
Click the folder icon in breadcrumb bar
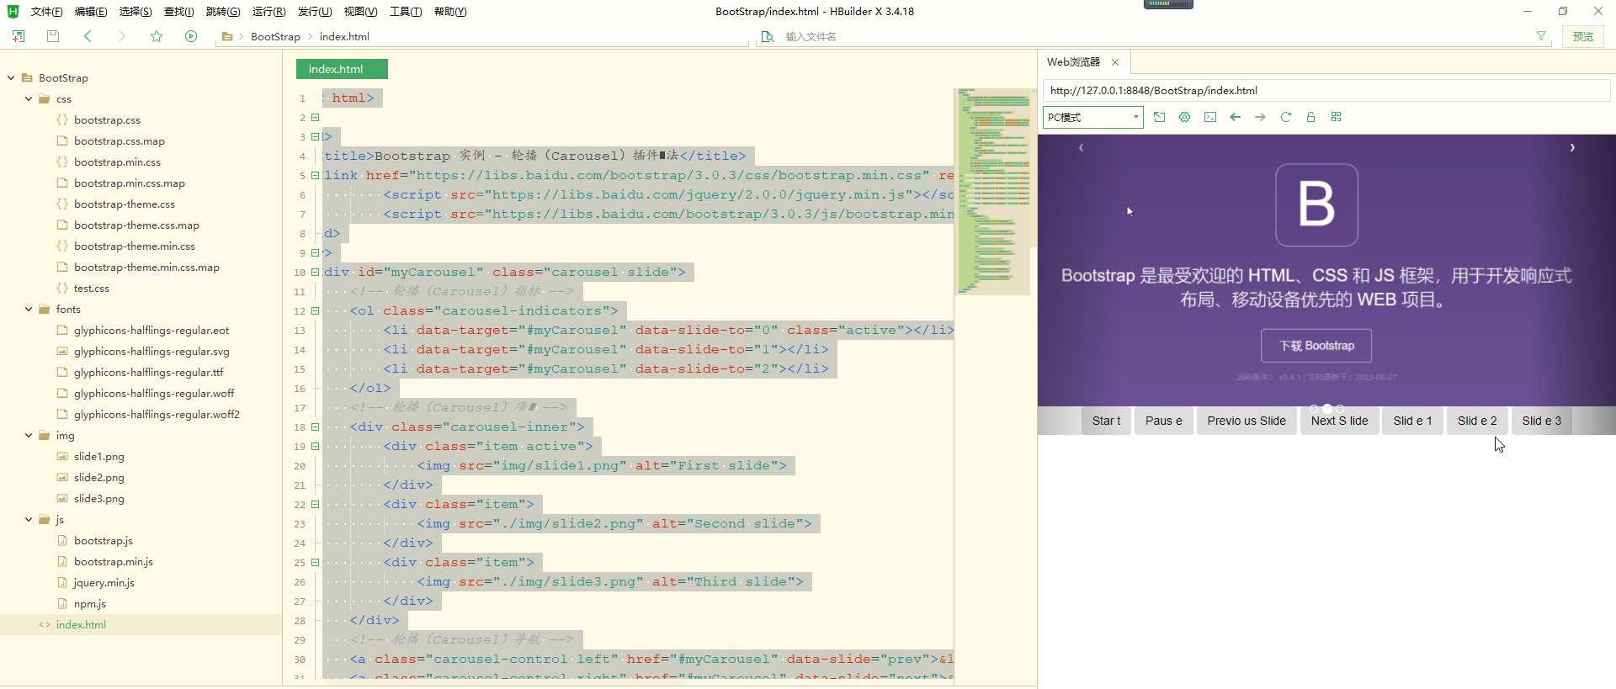click(227, 36)
